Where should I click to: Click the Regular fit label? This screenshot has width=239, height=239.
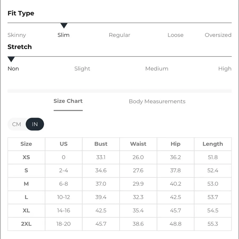coord(119,35)
